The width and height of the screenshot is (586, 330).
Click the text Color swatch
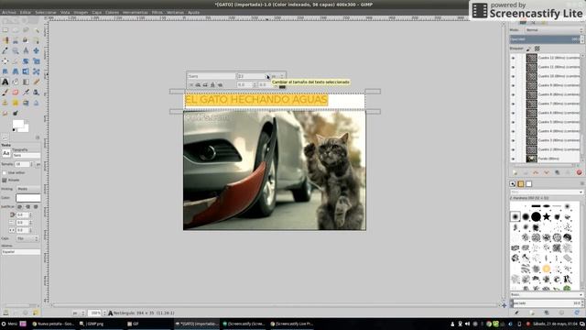(28, 198)
